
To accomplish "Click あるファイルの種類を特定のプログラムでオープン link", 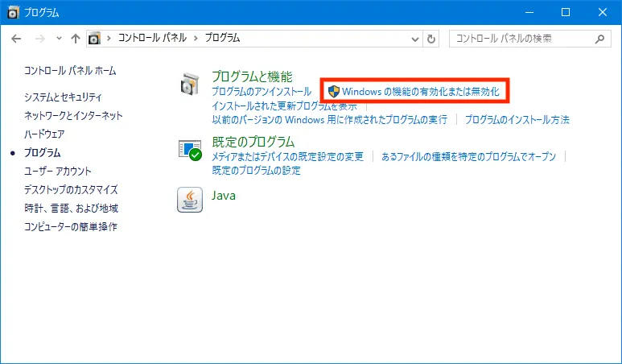I will pyautogui.click(x=468, y=156).
